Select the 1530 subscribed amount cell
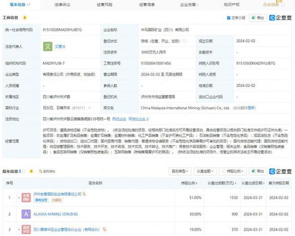The image size is (295, 236). (x=234, y=198)
